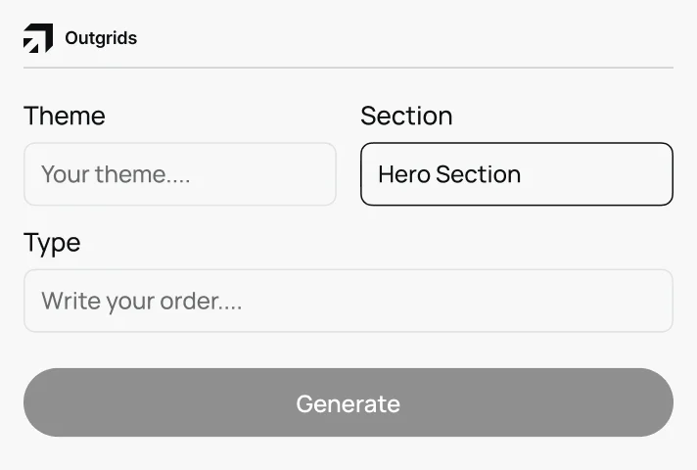Click the Type label
Screen dimensions: 697x470
[52, 242]
